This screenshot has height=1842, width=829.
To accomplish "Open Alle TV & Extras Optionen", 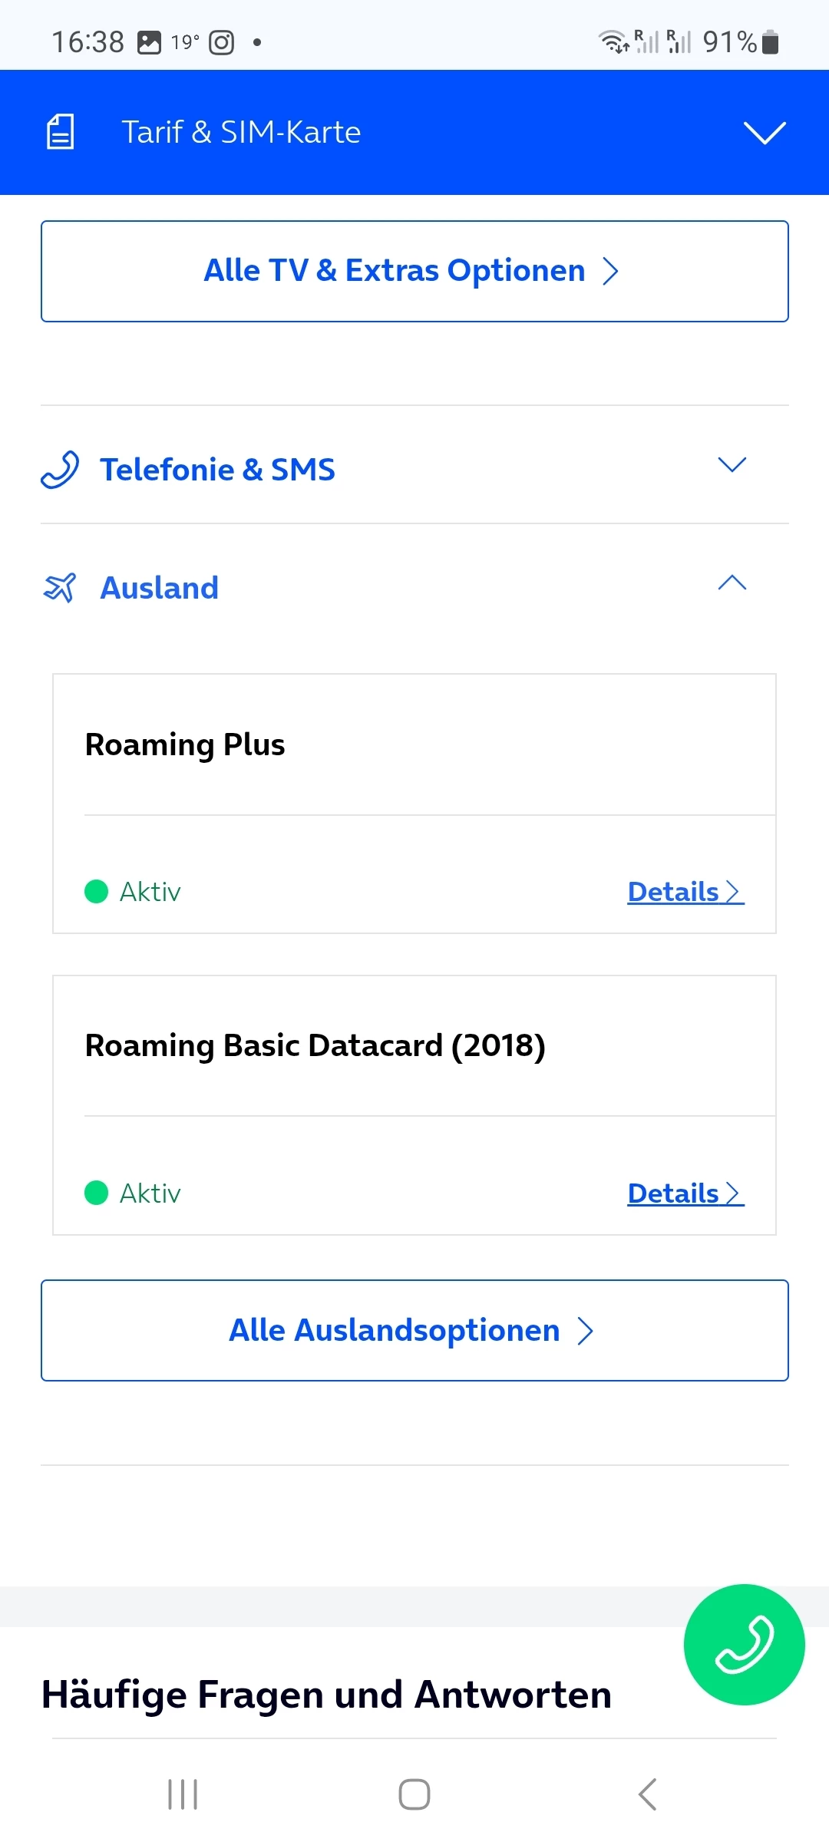I will pos(414,271).
